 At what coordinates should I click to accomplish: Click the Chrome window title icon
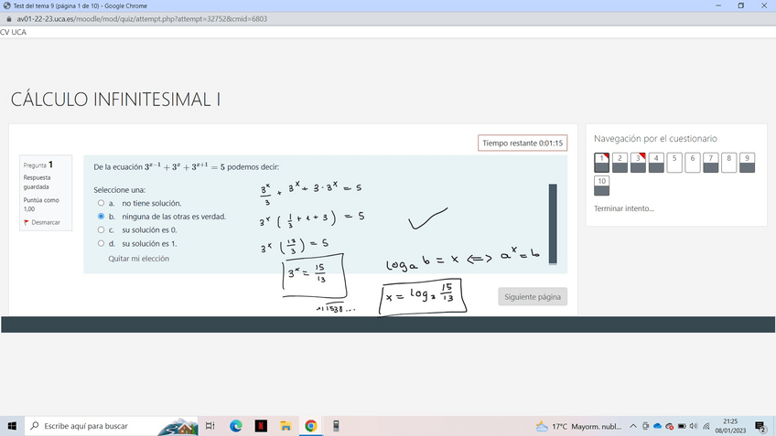pos(7,5)
